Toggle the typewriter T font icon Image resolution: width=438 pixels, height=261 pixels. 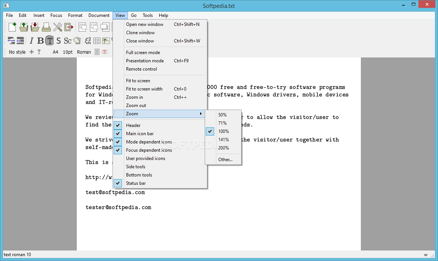click(x=49, y=41)
